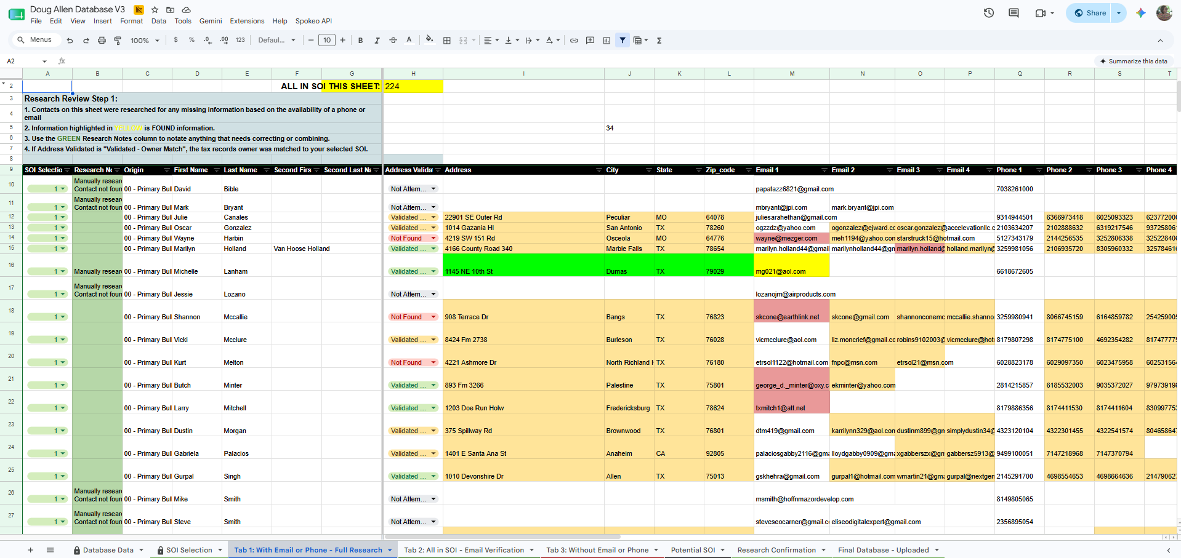This screenshot has width=1181, height=558.
Task: Insert a link
Action: tap(574, 41)
